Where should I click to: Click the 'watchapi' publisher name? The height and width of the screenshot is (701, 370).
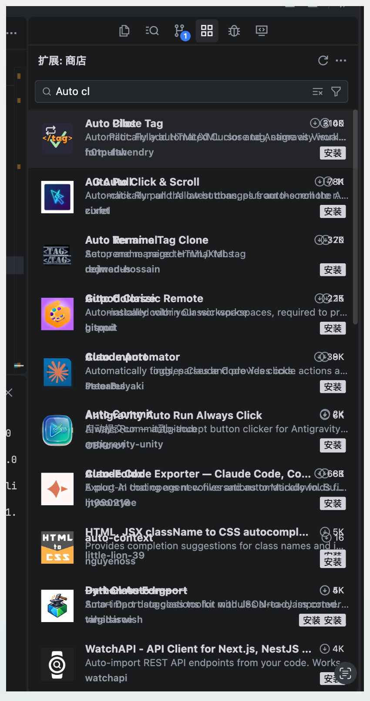point(106,678)
